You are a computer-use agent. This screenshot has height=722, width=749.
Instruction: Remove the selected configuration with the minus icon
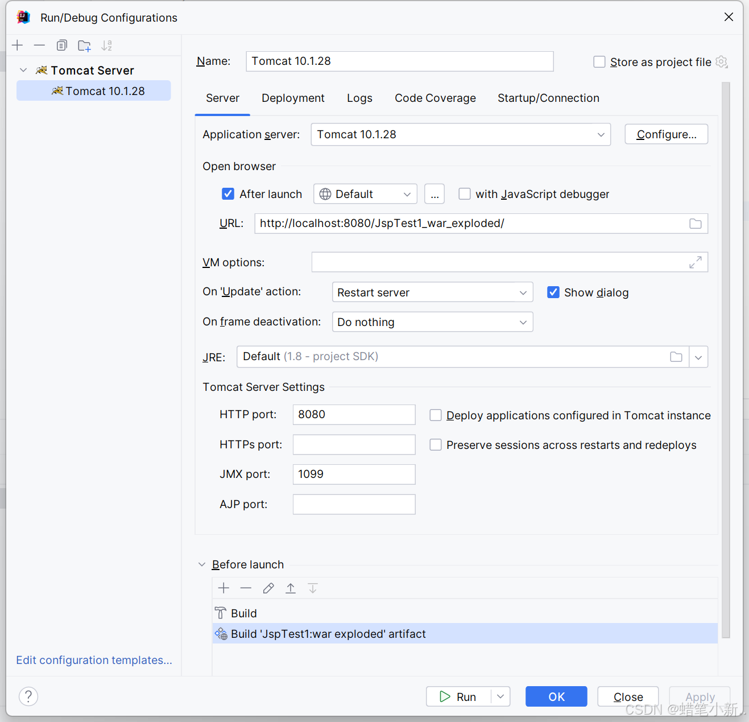(39, 46)
